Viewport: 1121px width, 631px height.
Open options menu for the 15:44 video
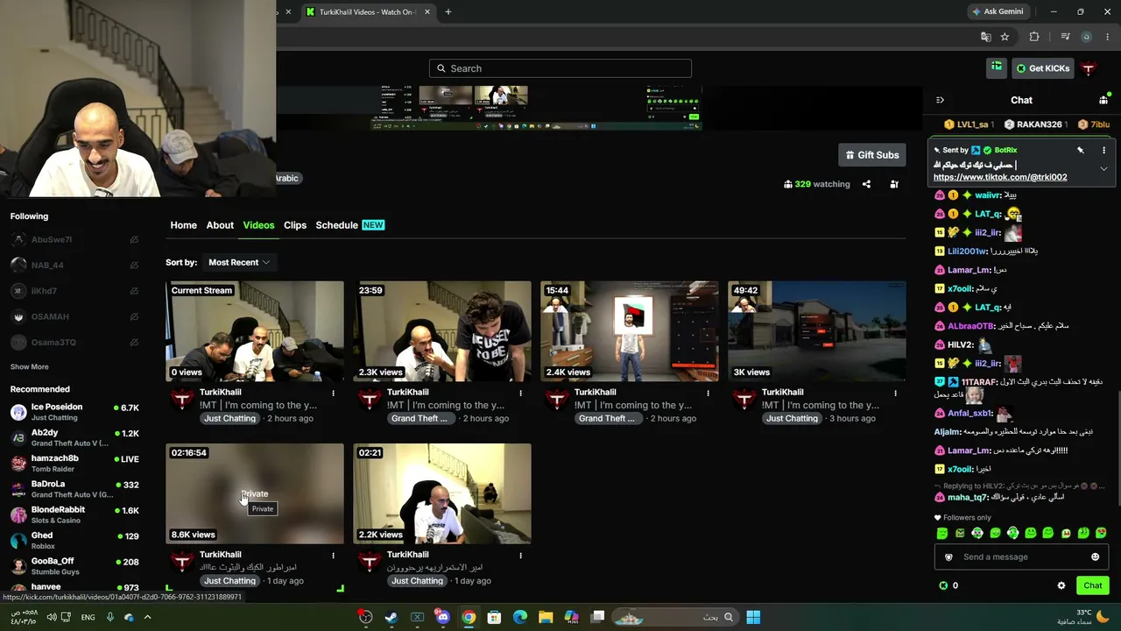point(708,393)
